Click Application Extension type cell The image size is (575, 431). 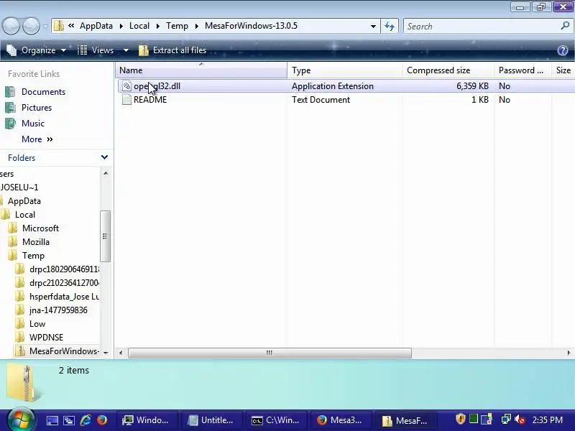[333, 86]
